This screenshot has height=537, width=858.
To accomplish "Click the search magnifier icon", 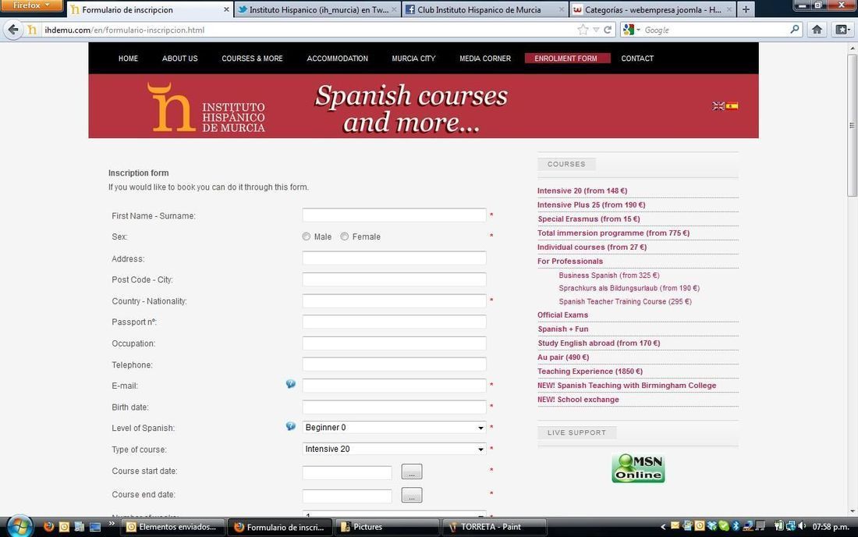I will (x=795, y=30).
